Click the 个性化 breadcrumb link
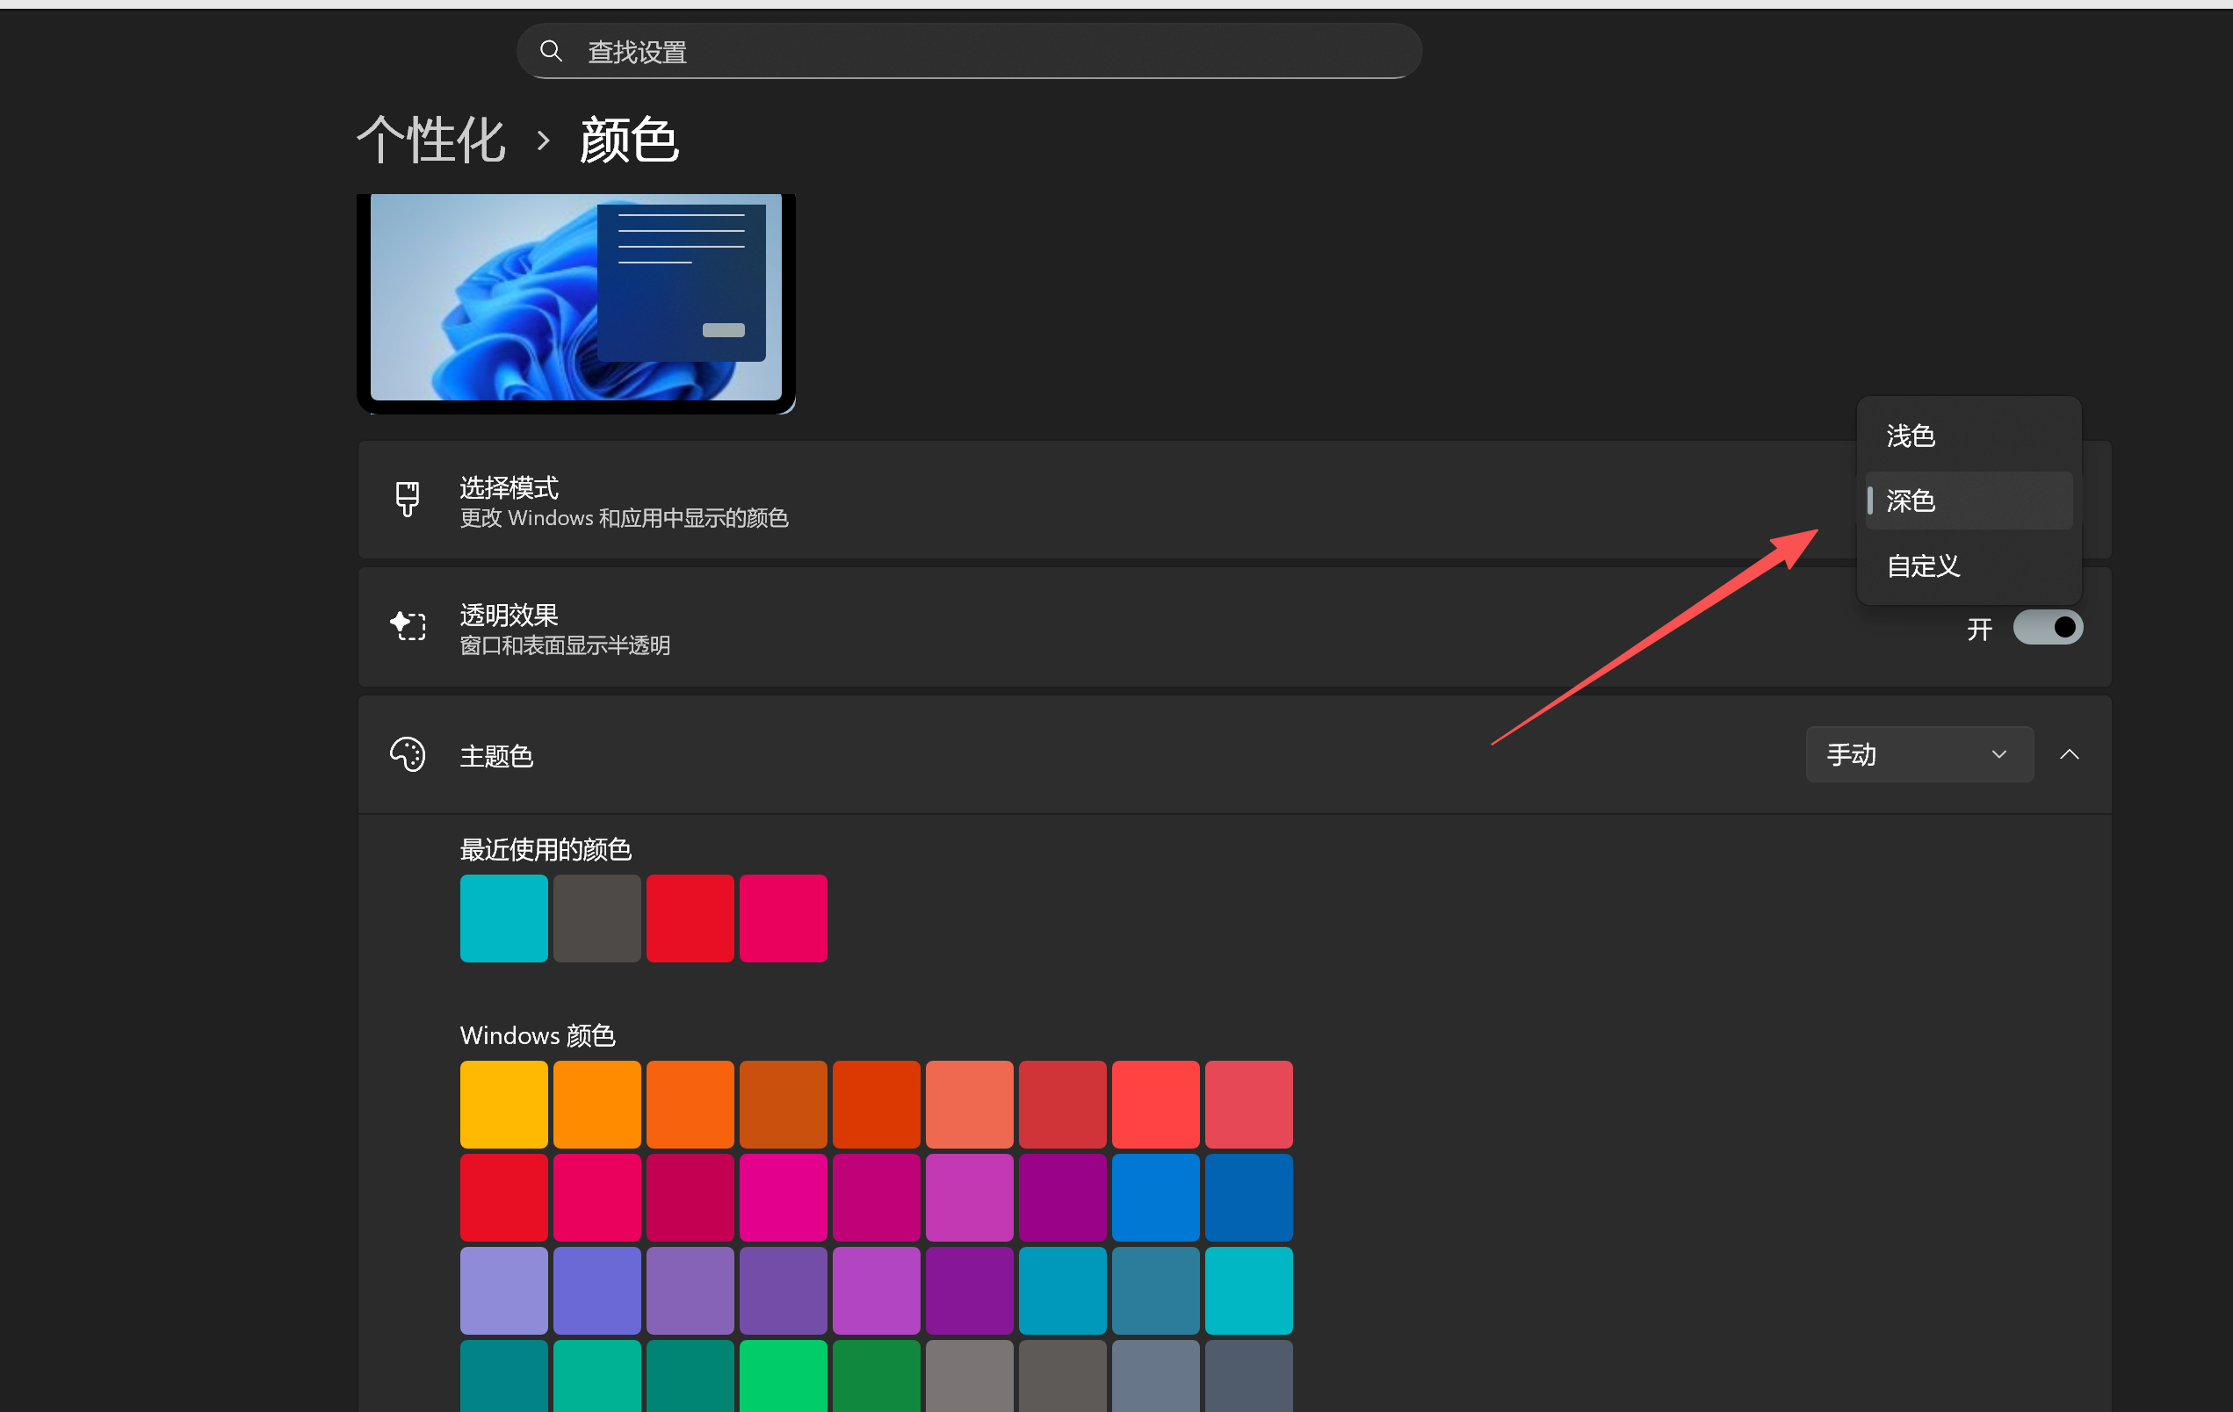The width and height of the screenshot is (2233, 1412). (430, 139)
